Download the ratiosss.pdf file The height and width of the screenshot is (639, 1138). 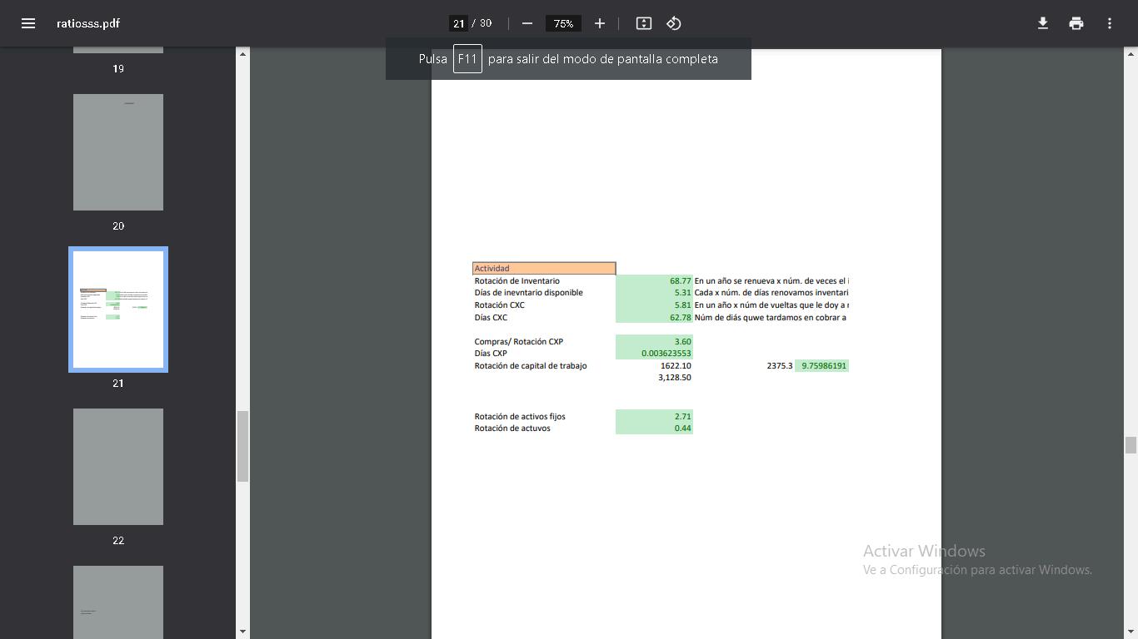pyautogui.click(x=1042, y=23)
